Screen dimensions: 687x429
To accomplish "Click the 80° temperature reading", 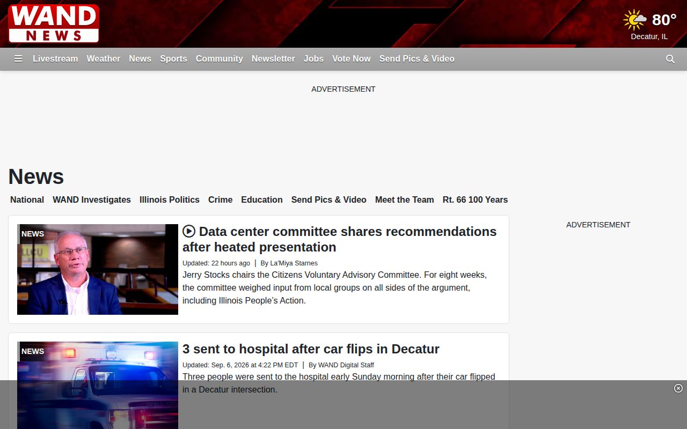I will pos(664,20).
